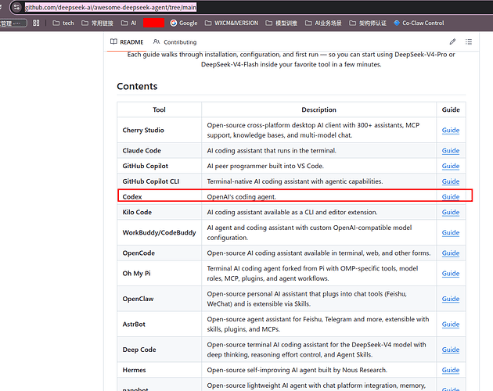Click the pencil edit file icon

452,41
